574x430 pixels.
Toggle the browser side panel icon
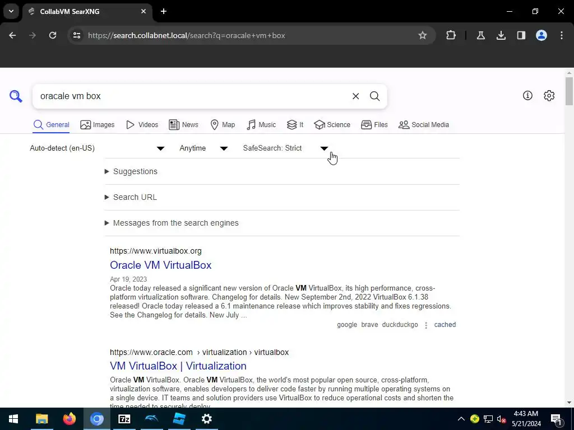tap(521, 35)
